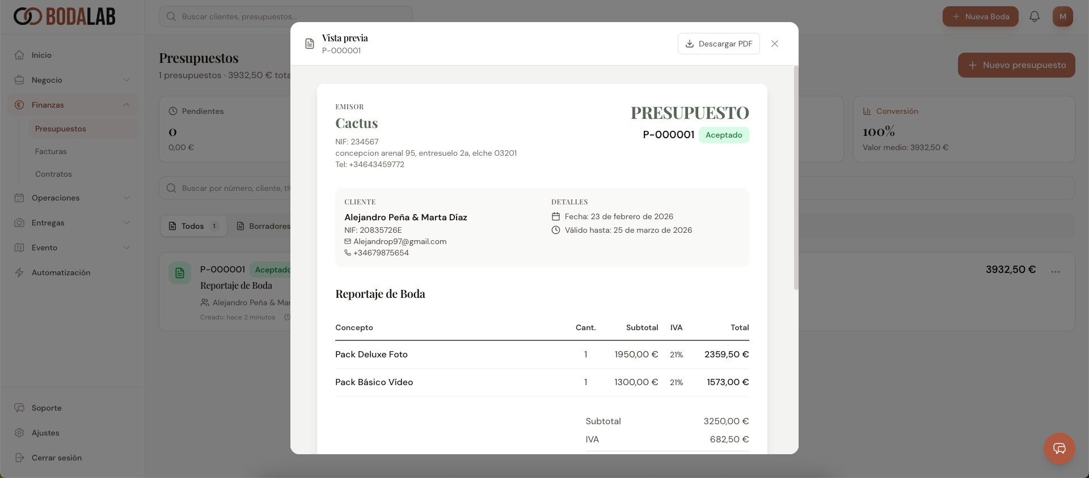Open Soporte in the sidebar
Viewport: 1089px width, 478px height.
click(73, 408)
